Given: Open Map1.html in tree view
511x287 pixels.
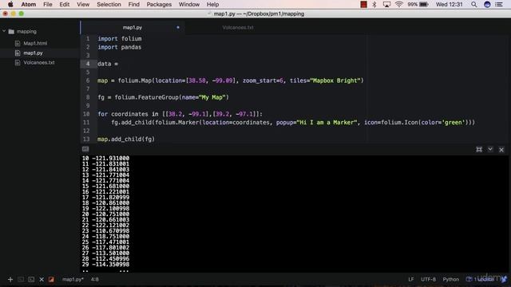Looking at the screenshot, I should click(35, 43).
